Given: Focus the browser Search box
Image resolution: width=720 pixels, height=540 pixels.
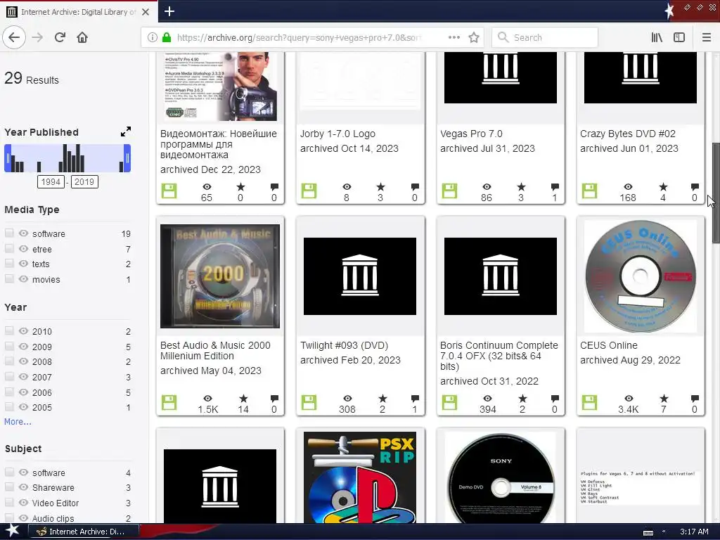Looking at the screenshot, I should click(x=545, y=37).
